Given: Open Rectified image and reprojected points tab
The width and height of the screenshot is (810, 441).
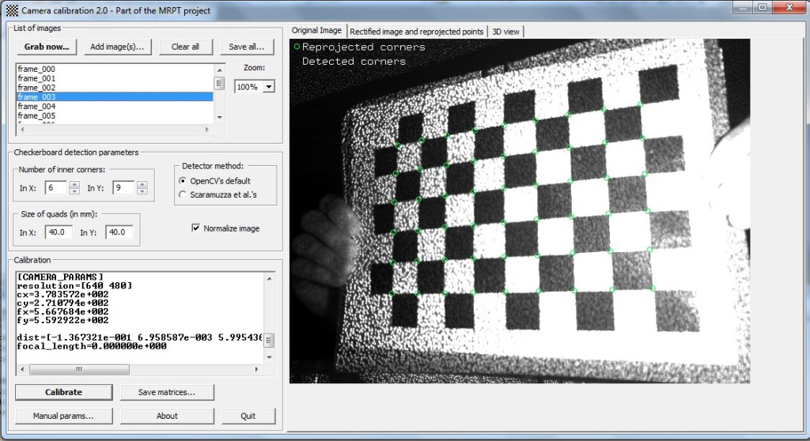Looking at the screenshot, I should (x=416, y=32).
